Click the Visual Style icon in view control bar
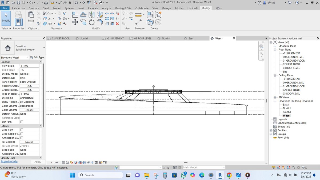The height and width of the screenshot is (180, 320). (67, 162)
